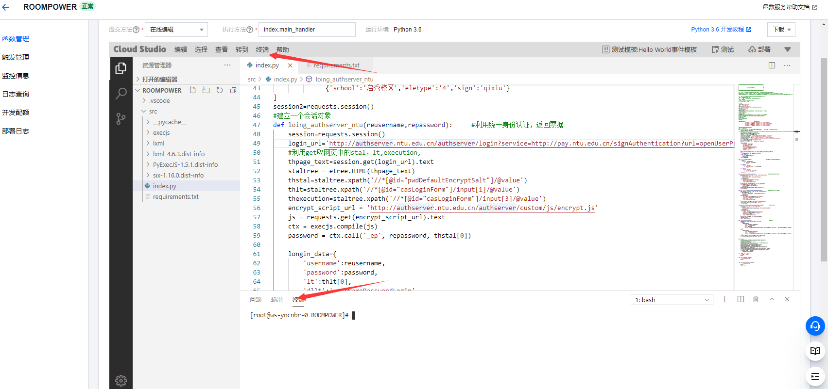
Task: Open the 编辑 menu in Cloud Studio
Action: pos(181,49)
